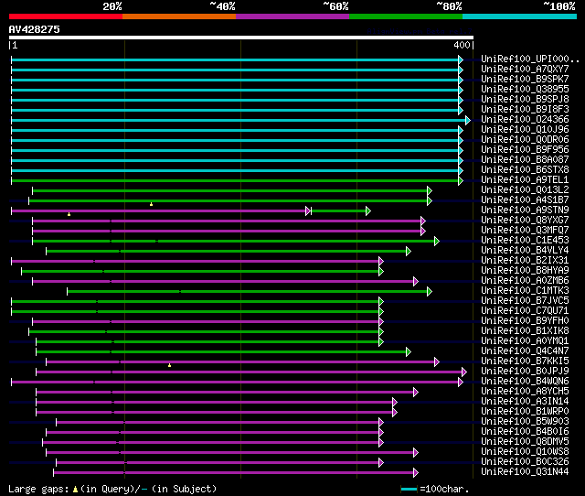Image resolution: width=585 pixels, height=496 pixels.
Task: Click the arrowhead ending the C1MTK3 bar
Action: pyautogui.click(x=430, y=291)
